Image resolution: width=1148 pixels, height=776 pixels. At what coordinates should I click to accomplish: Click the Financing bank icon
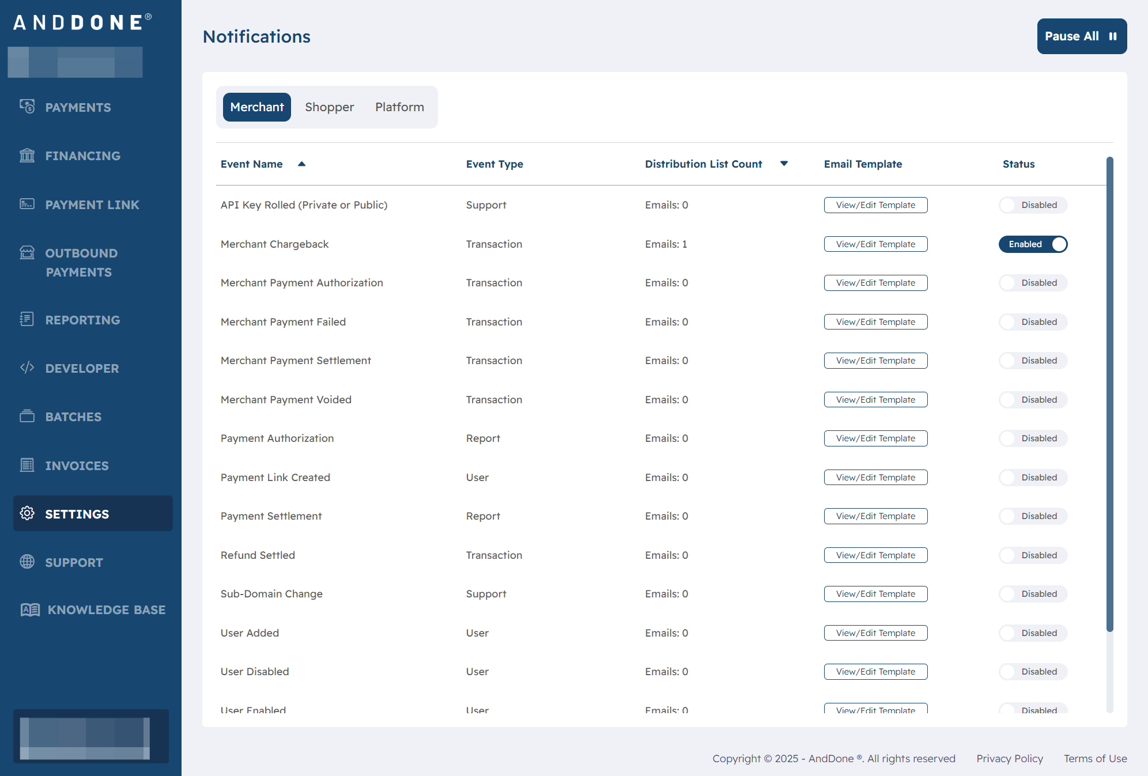(27, 156)
